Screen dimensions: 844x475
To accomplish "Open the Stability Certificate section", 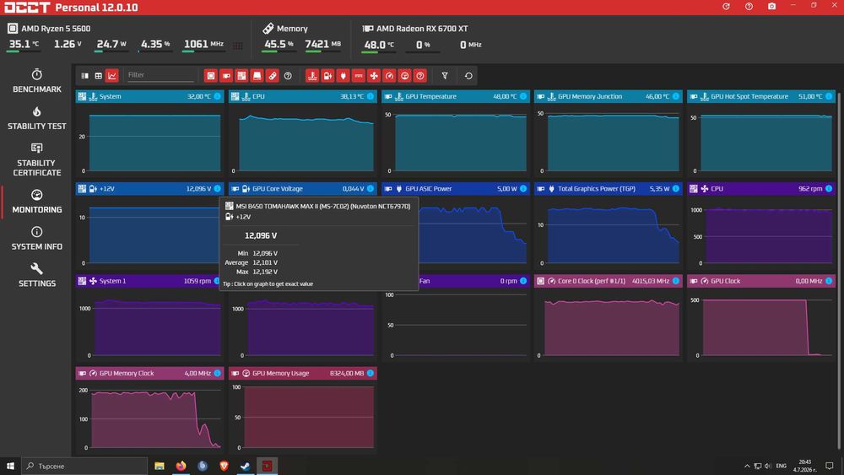I will click(36, 159).
